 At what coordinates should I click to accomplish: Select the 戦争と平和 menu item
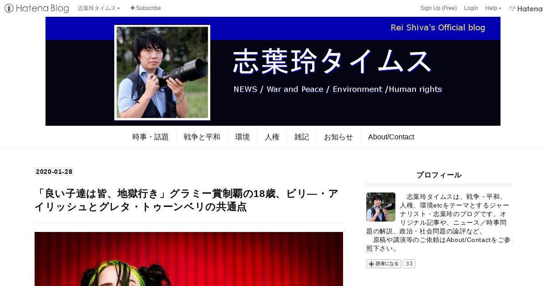[x=202, y=137]
